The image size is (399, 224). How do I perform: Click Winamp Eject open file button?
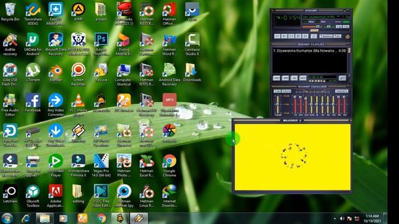tap(314, 36)
